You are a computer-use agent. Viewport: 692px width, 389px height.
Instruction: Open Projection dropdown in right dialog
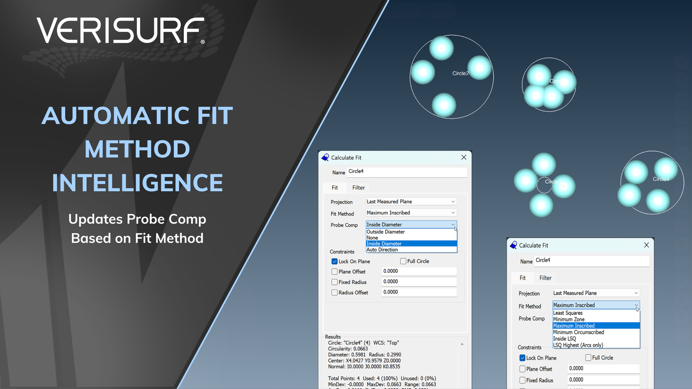(596, 293)
